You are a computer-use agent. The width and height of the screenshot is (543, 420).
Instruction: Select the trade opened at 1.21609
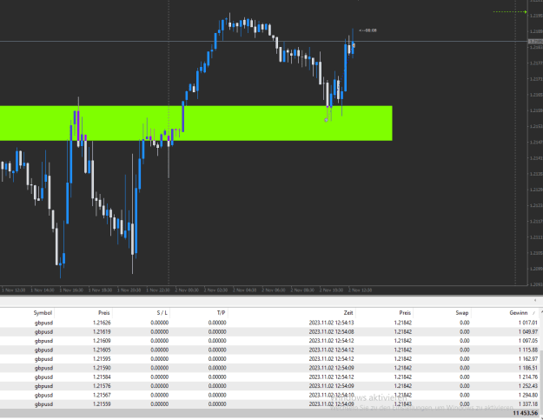coord(270,341)
